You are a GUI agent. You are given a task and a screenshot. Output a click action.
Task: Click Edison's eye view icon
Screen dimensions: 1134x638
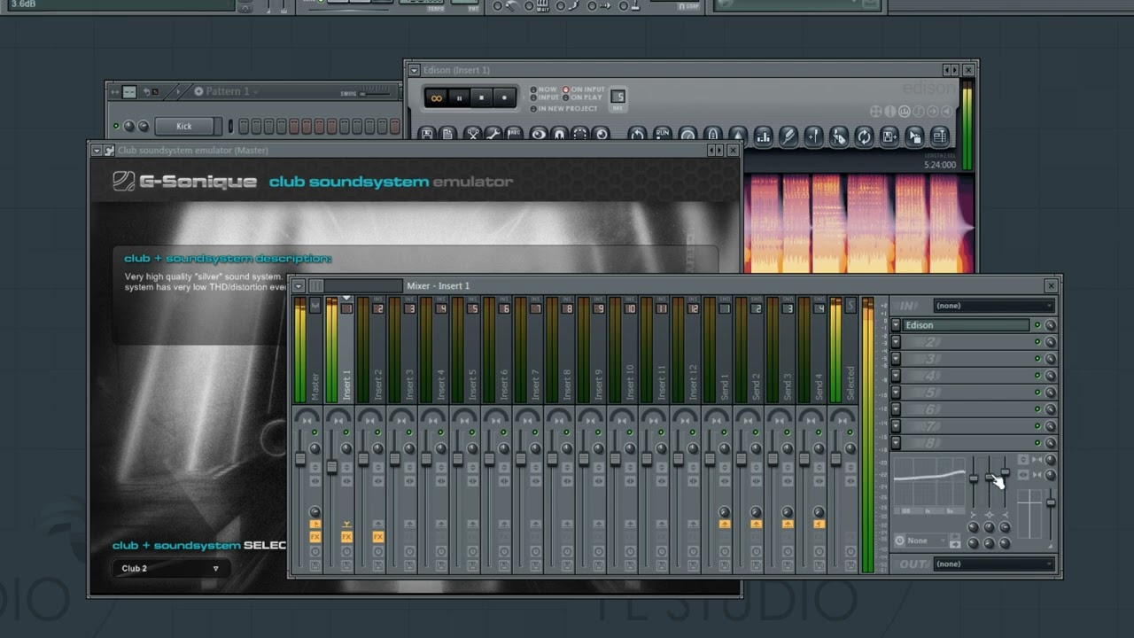(538, 135)
